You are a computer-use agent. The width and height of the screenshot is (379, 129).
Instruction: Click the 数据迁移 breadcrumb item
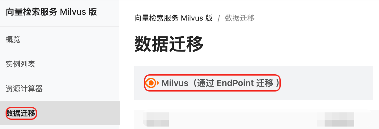[x=240, y=18]
